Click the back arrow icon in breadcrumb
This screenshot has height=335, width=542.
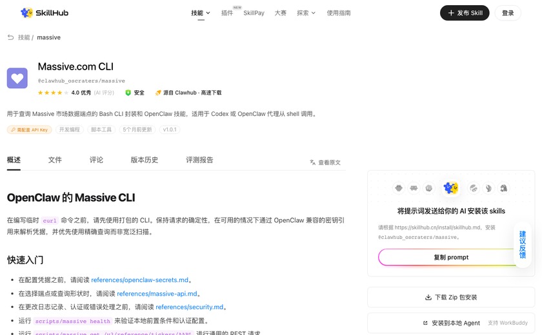11,37
